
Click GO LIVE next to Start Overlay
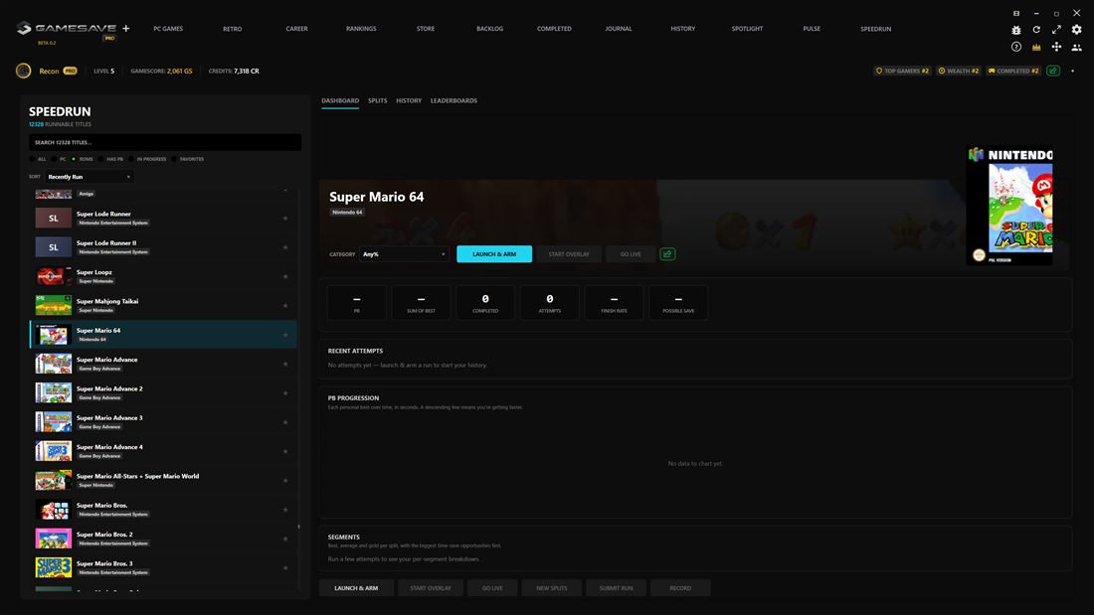pyautogui.click(x=631, y=253)
